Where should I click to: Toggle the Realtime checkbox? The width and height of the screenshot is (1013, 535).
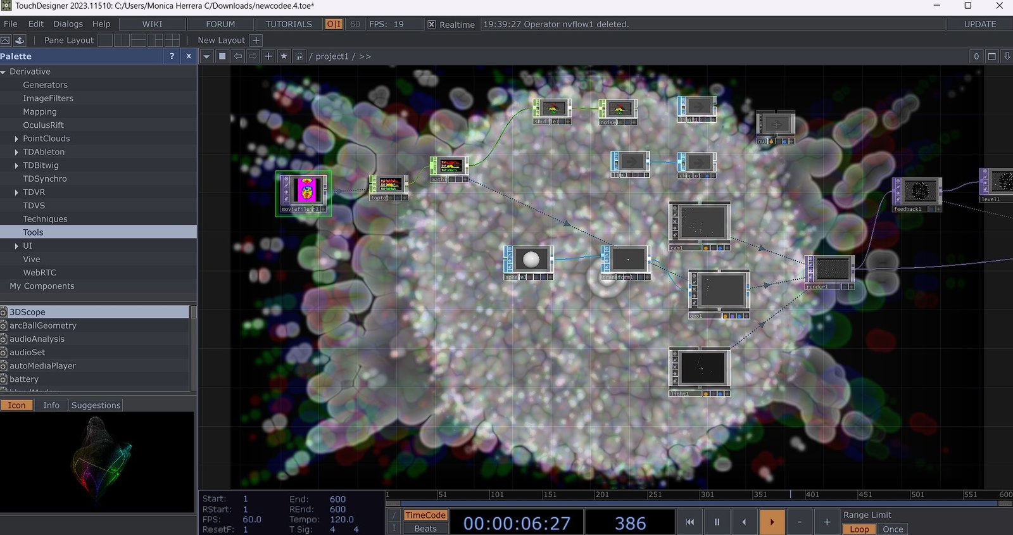pos(431,25)
